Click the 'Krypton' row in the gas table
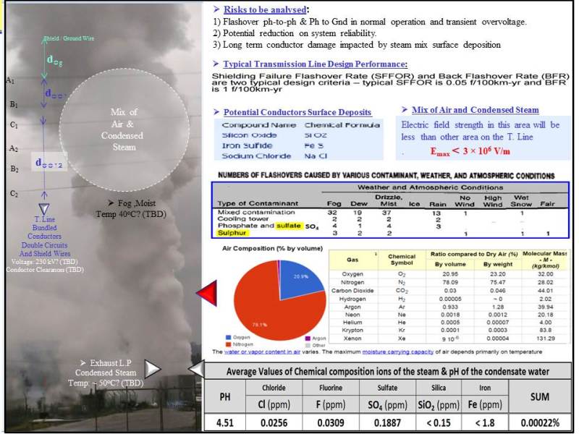 pos(448,331)
